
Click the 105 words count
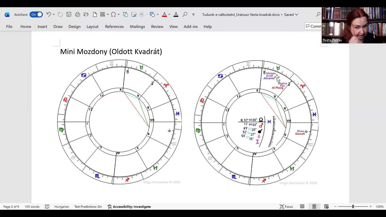(32, 206)
